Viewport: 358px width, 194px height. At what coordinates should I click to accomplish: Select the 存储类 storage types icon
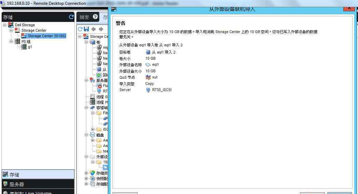92,173
